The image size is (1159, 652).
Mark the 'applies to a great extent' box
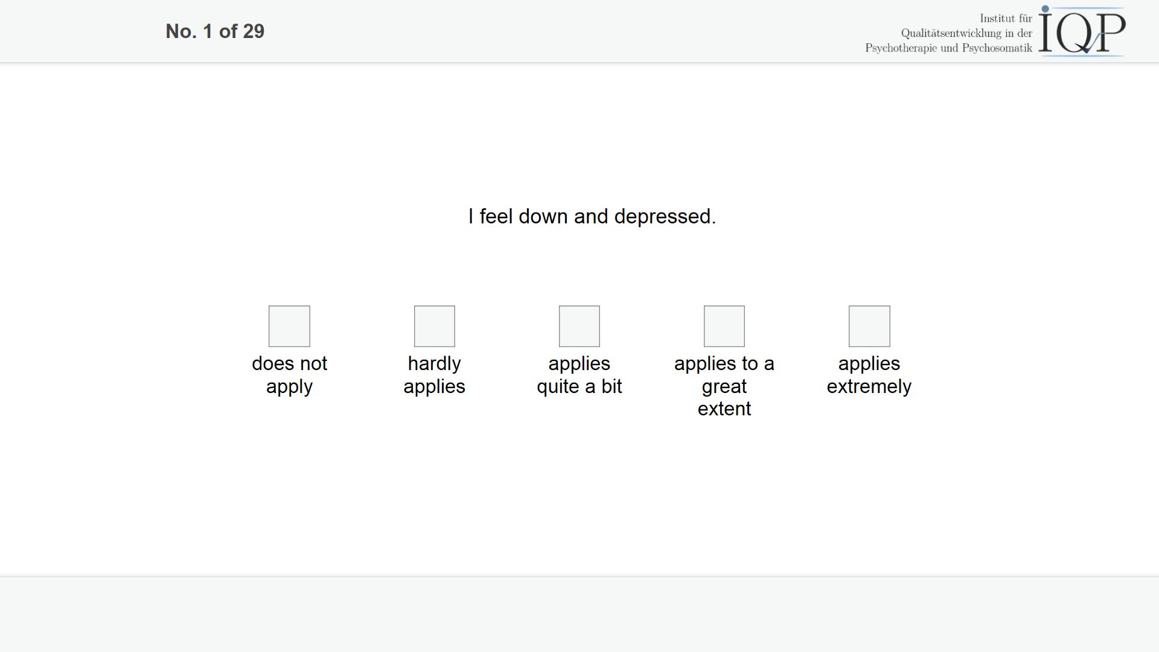click(724, 326)
